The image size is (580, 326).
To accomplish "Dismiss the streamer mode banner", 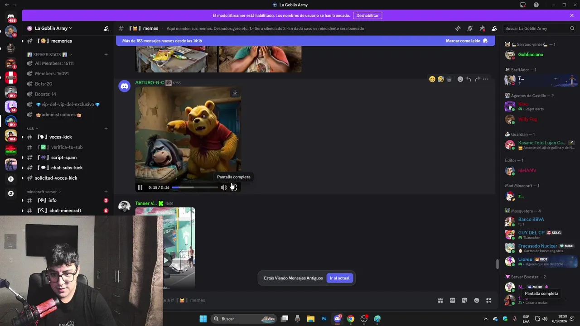I will coord(572,15).
